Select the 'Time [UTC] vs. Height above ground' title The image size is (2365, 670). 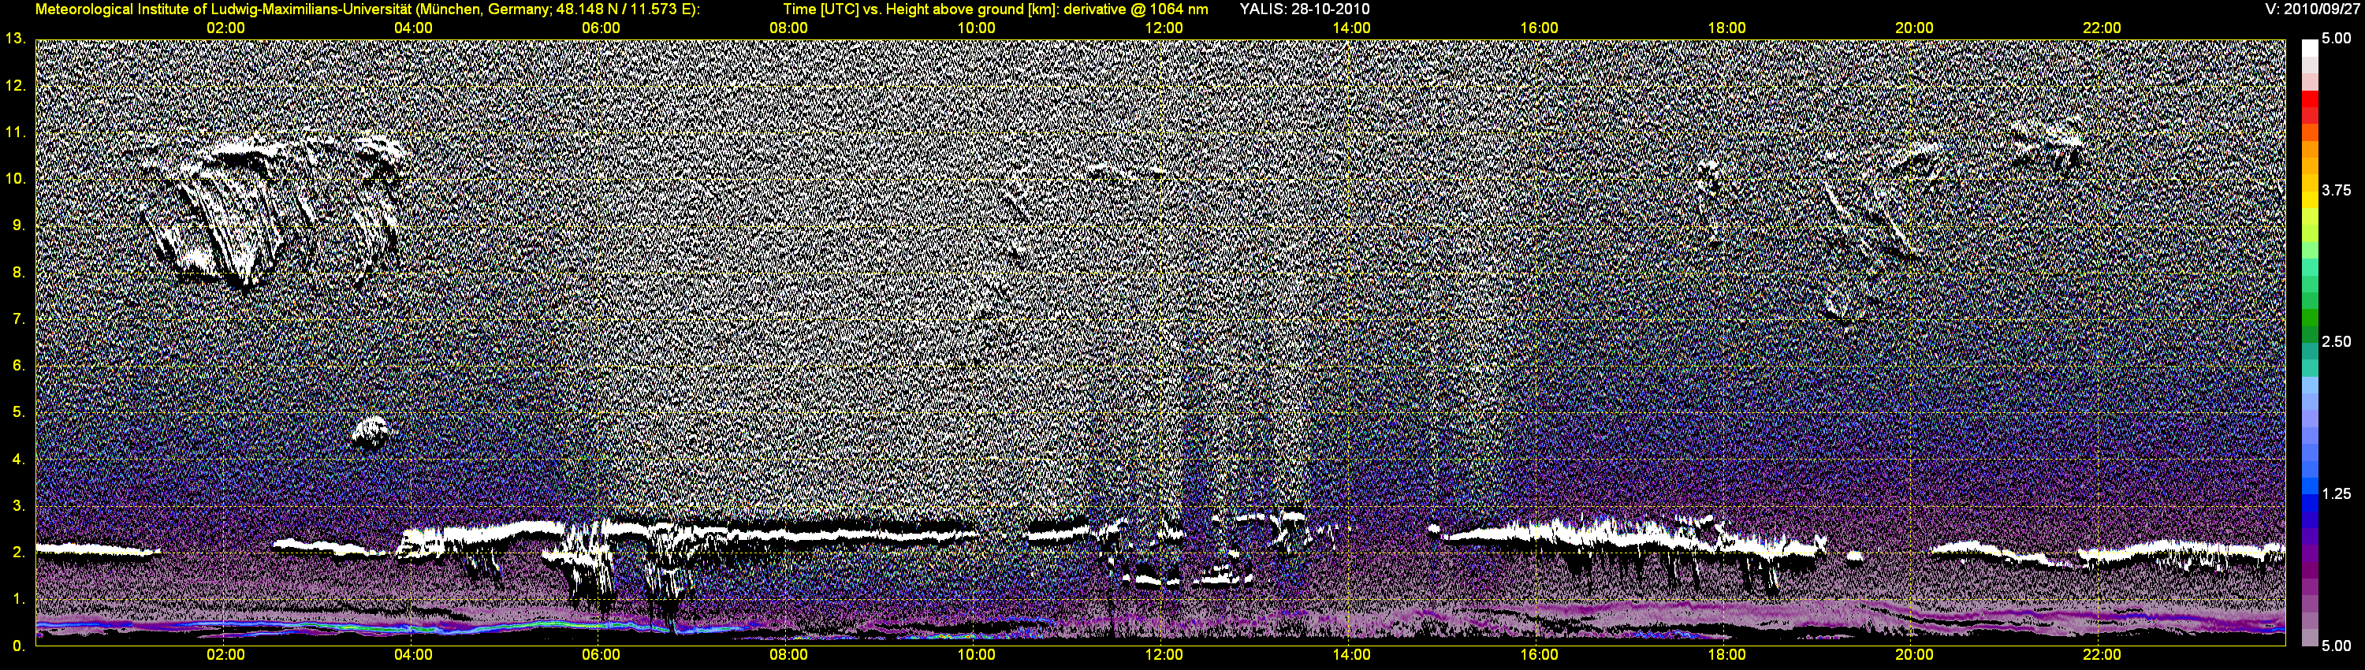(x=995, y=9)
